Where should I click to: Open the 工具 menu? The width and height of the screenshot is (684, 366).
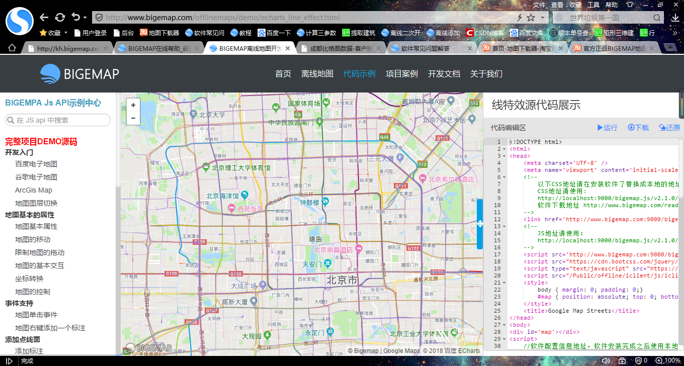pyautogui.click(x=593, y=5)
